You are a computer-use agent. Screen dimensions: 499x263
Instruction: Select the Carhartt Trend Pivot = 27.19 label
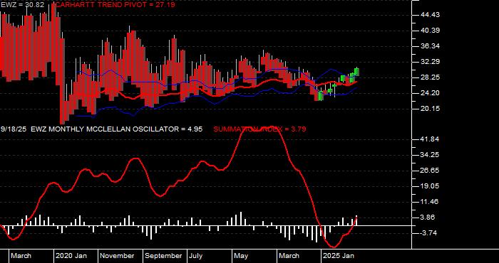[115, 5]
